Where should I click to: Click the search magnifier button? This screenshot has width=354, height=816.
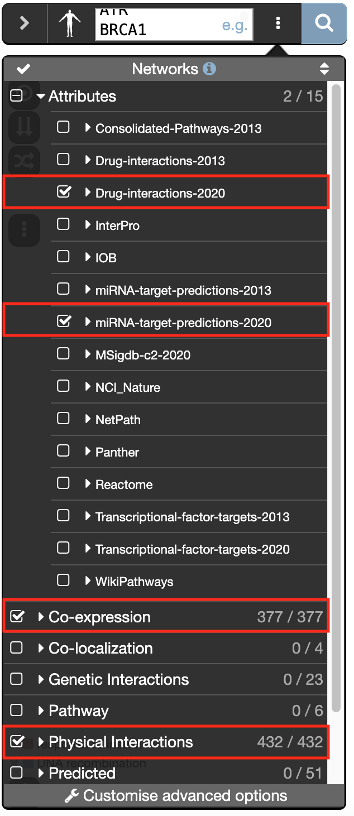pos(324,23)
